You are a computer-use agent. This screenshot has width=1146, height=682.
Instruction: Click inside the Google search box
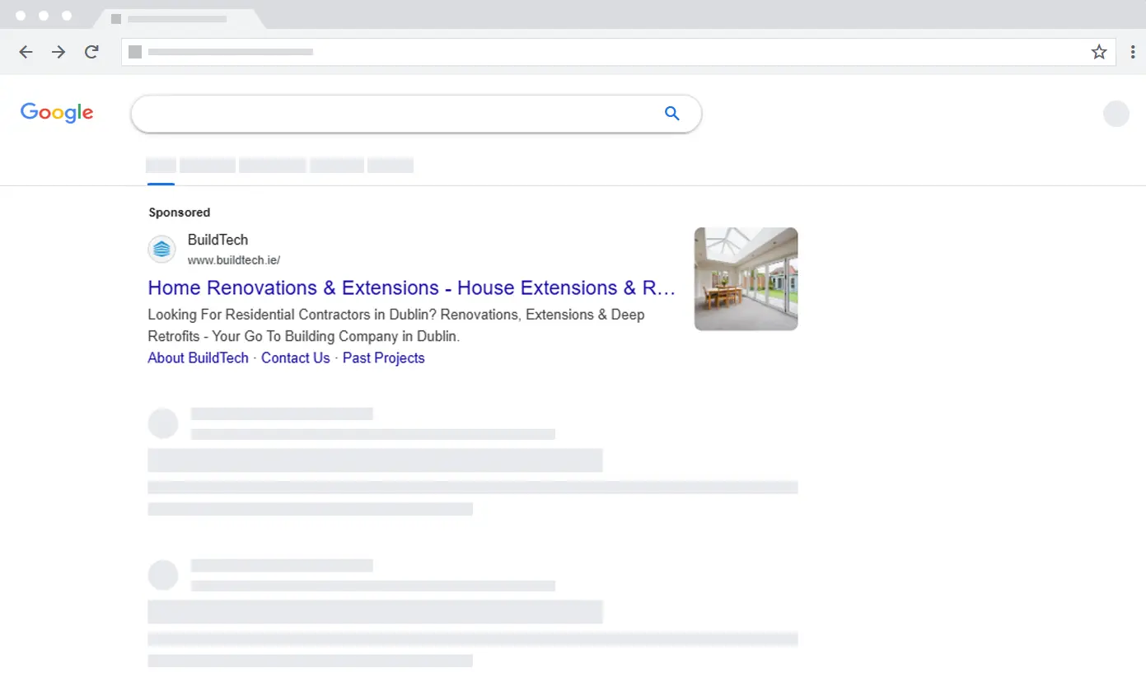pos(395,114)
